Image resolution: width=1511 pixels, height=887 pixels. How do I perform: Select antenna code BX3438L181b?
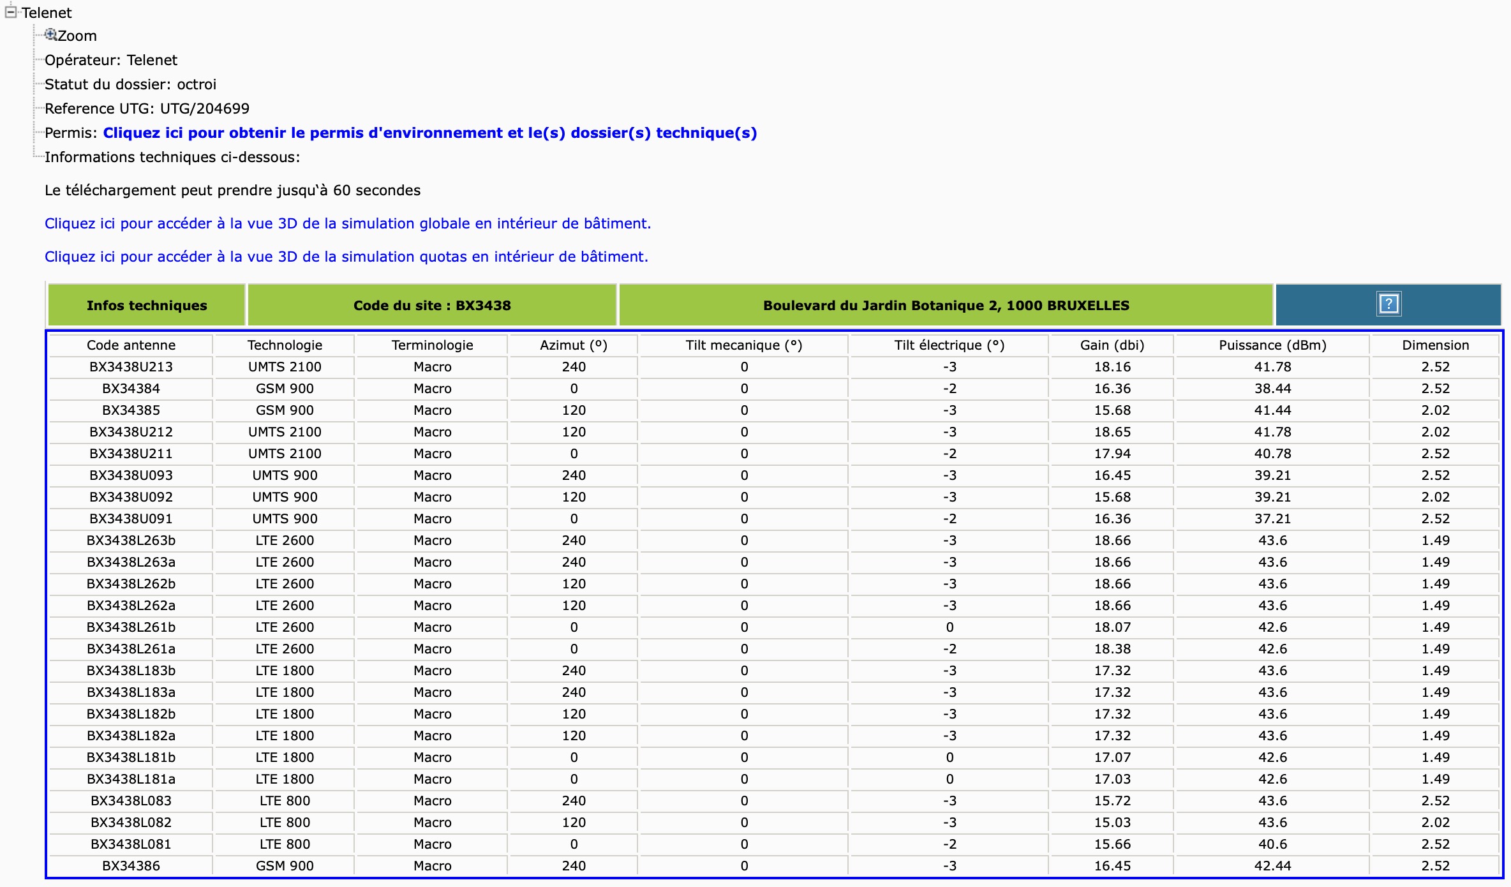click(131, 757)
